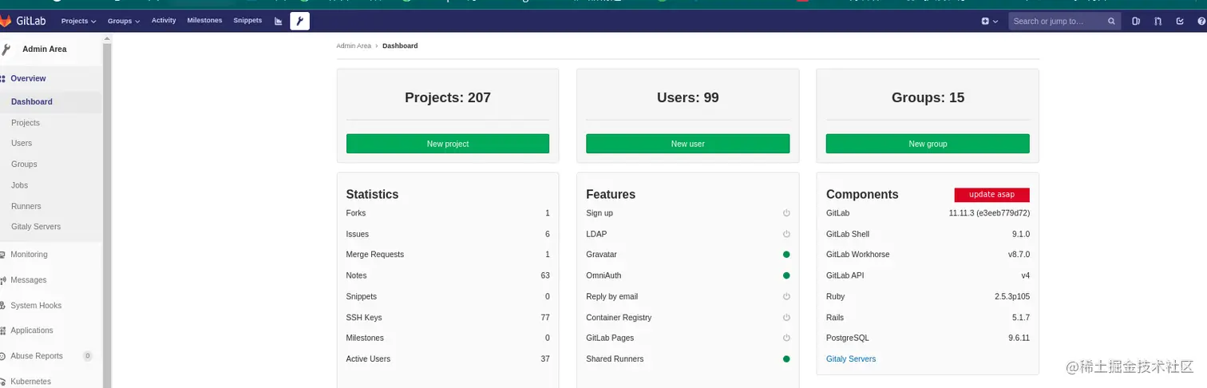Image resolution: width=1207 pixels, height=388 pixels.
Task: Open Applications in the sidebar
Action: pyautogui.click(x=32, y=331)
